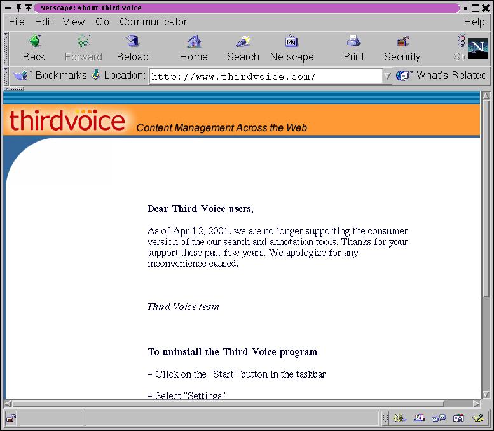The image size is (494, 431).
Task: Go to the Home page via the toolbar
Action: (x=194, y=48)
